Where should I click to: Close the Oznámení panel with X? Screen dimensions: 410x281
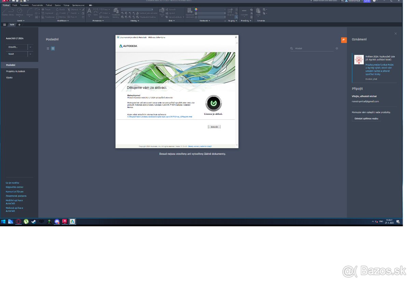pyautogui.click(x=396, y=33)
